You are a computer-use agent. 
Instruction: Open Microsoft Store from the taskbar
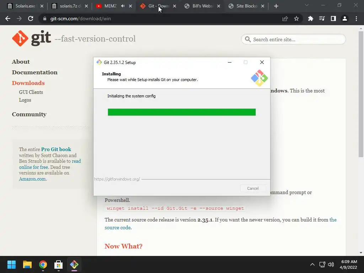tap(59, 264)
